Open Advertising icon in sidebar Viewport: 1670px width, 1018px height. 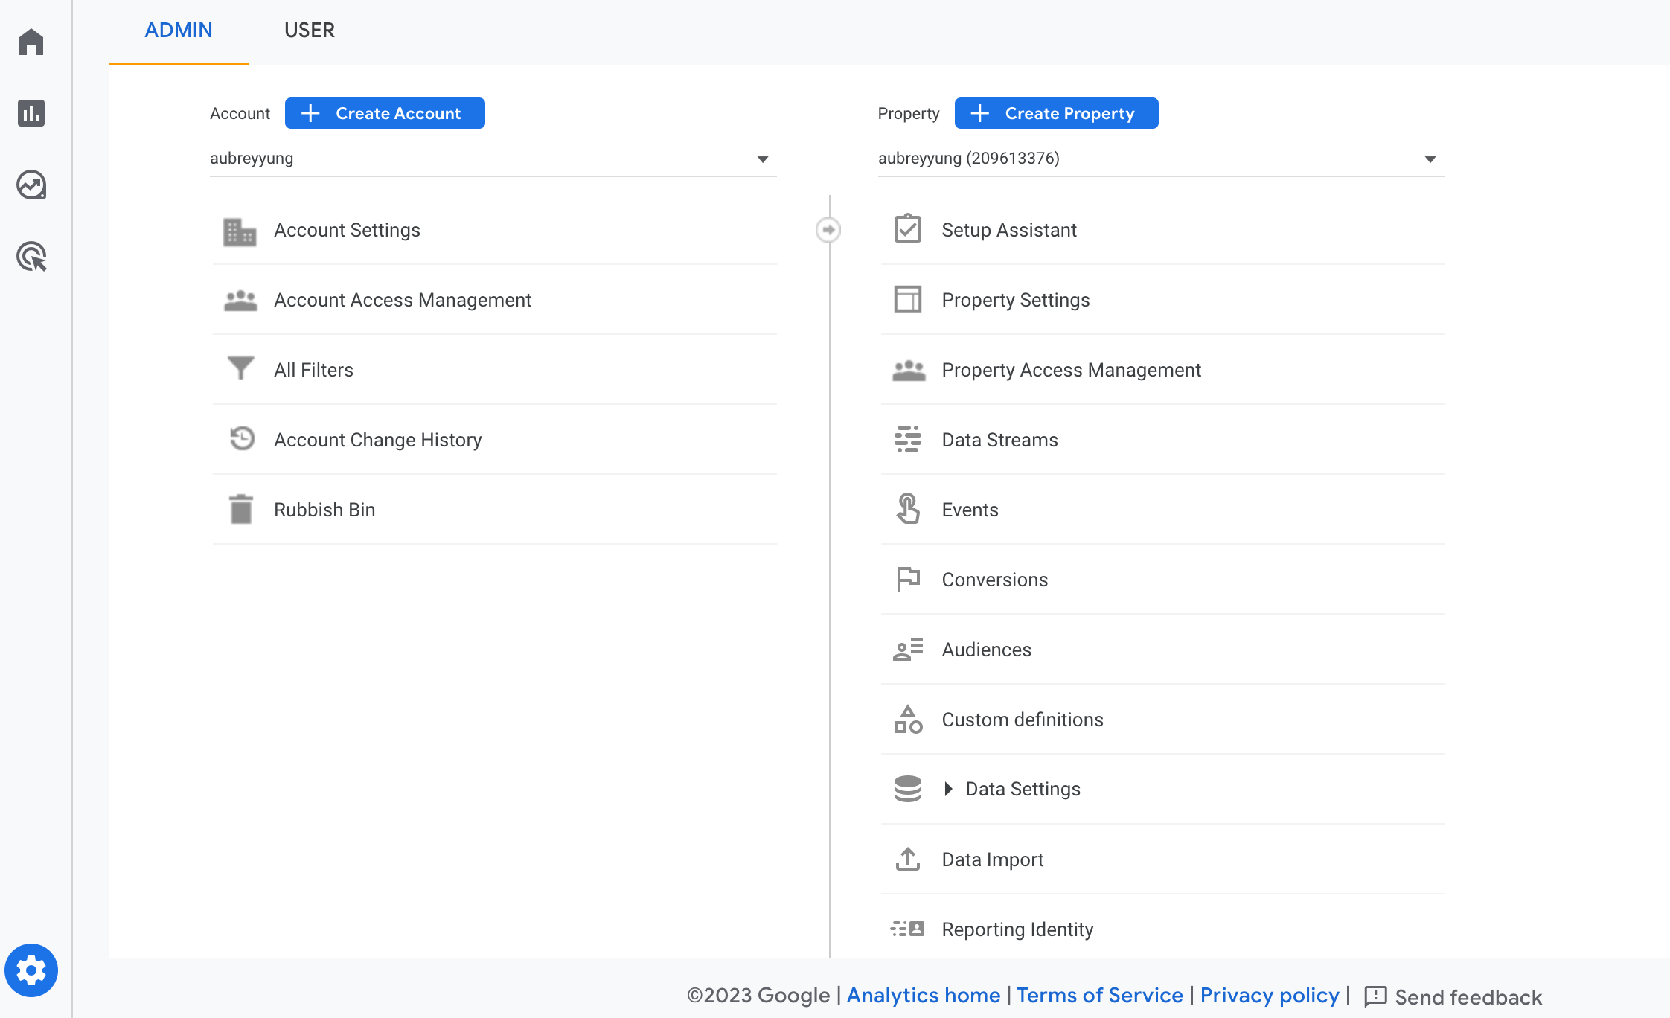tap(31, 257)
